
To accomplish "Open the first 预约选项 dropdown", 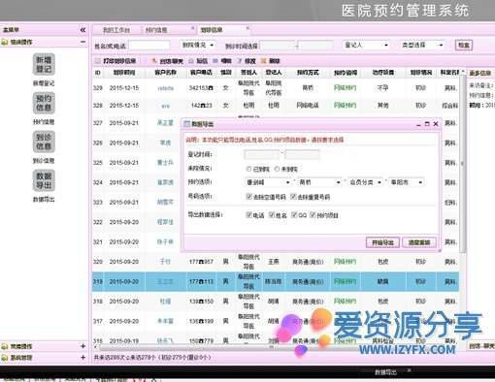I will pos(268,182).
